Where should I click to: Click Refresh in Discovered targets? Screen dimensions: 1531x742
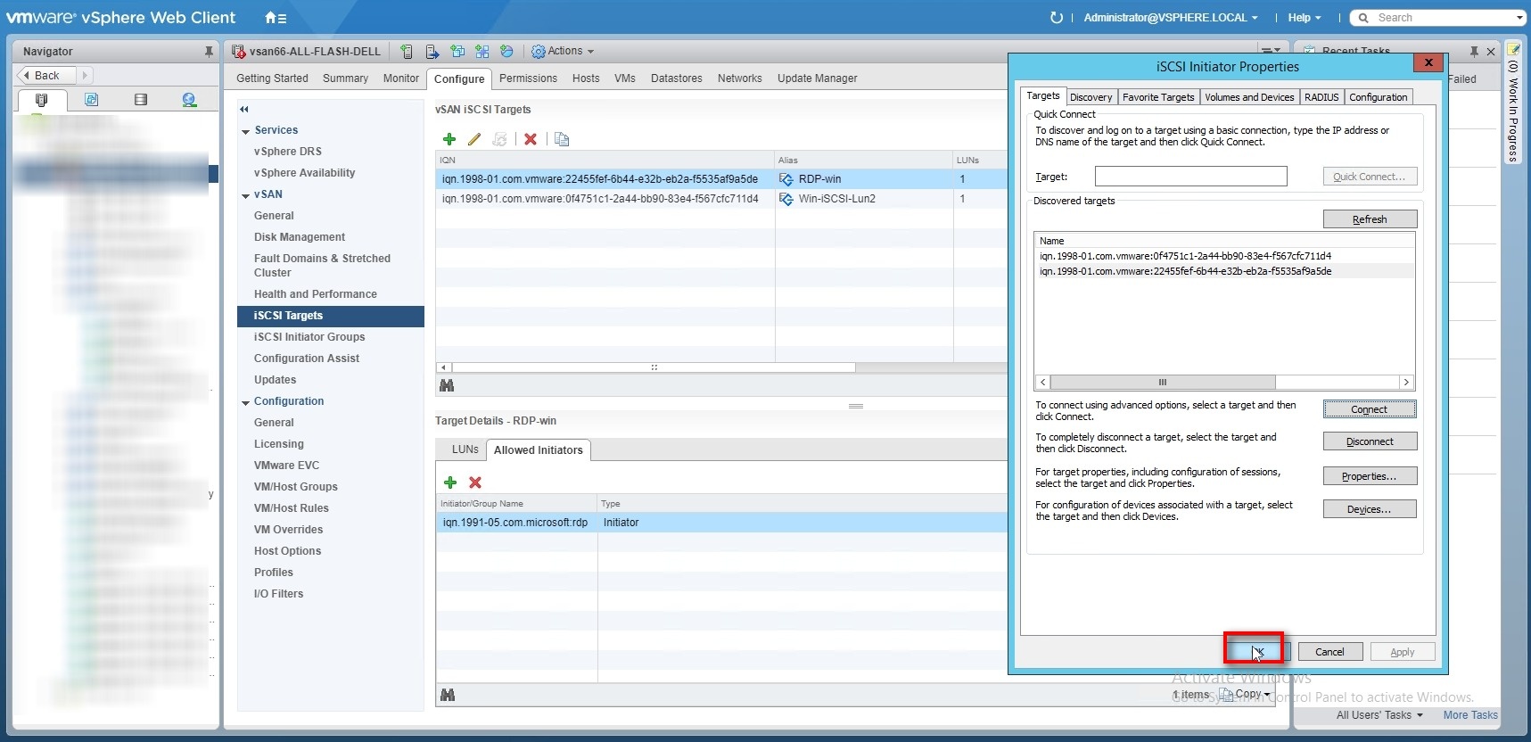point(1369,219)
